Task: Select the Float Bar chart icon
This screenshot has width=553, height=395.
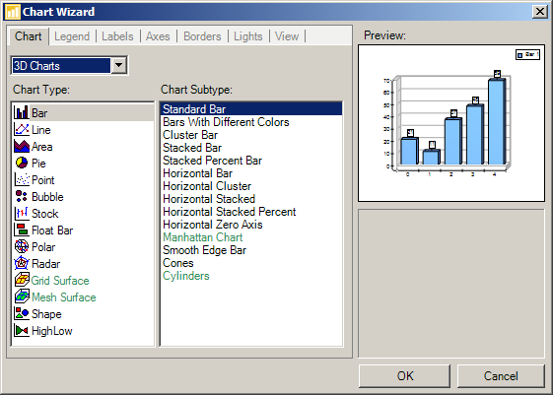Action: click(22, 230)
